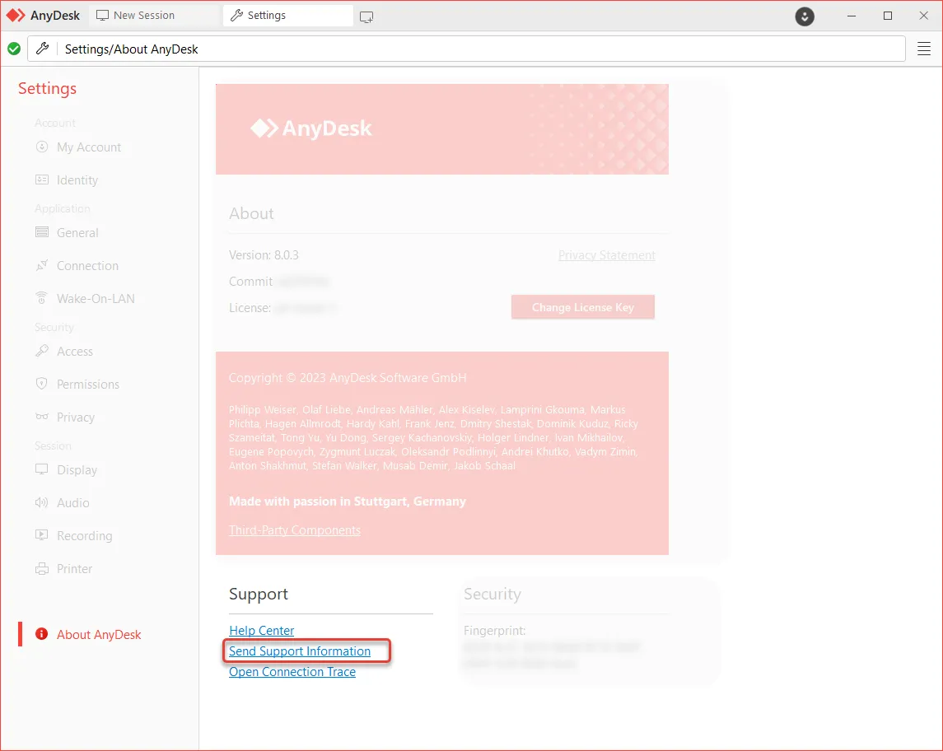Image resolution: width=943 pixels, height=751 pixels.
Task: Open Wake-On-LAN settings via its icon
Action: (42, 299)
